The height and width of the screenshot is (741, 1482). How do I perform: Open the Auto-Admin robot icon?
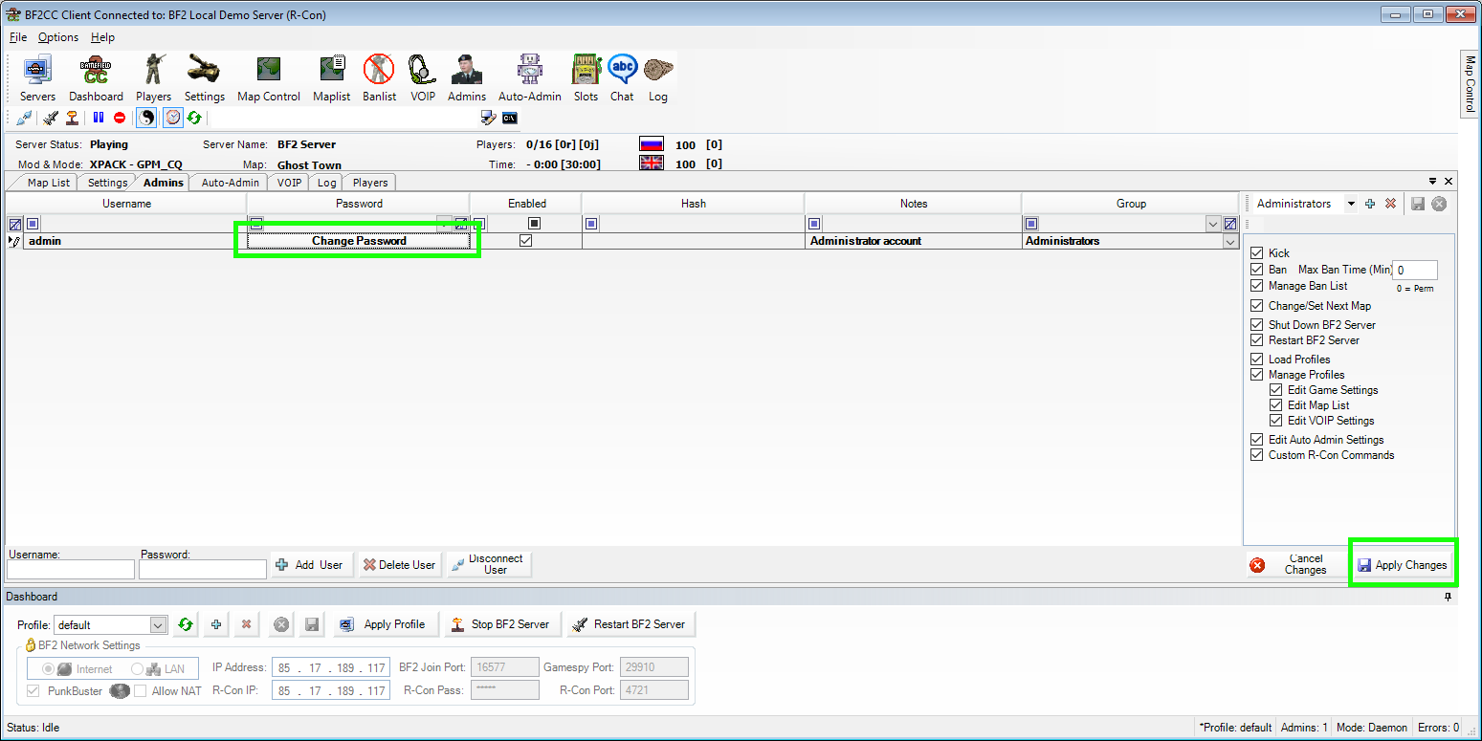pyautogui.click(x=529, y=78)
